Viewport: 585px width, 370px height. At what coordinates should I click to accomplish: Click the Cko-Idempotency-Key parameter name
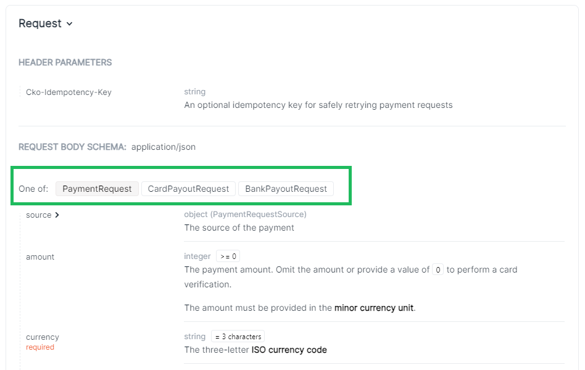point(68,92)
